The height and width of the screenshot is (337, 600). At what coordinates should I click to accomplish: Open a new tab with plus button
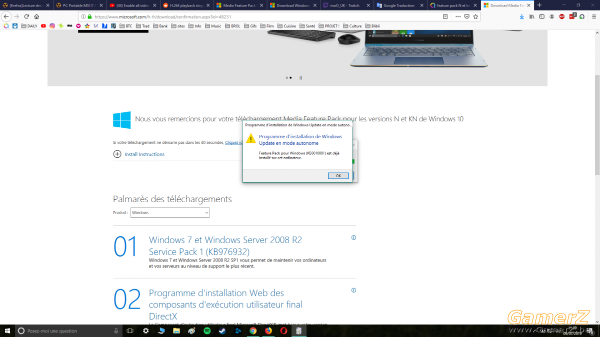(x=539, y=5)
